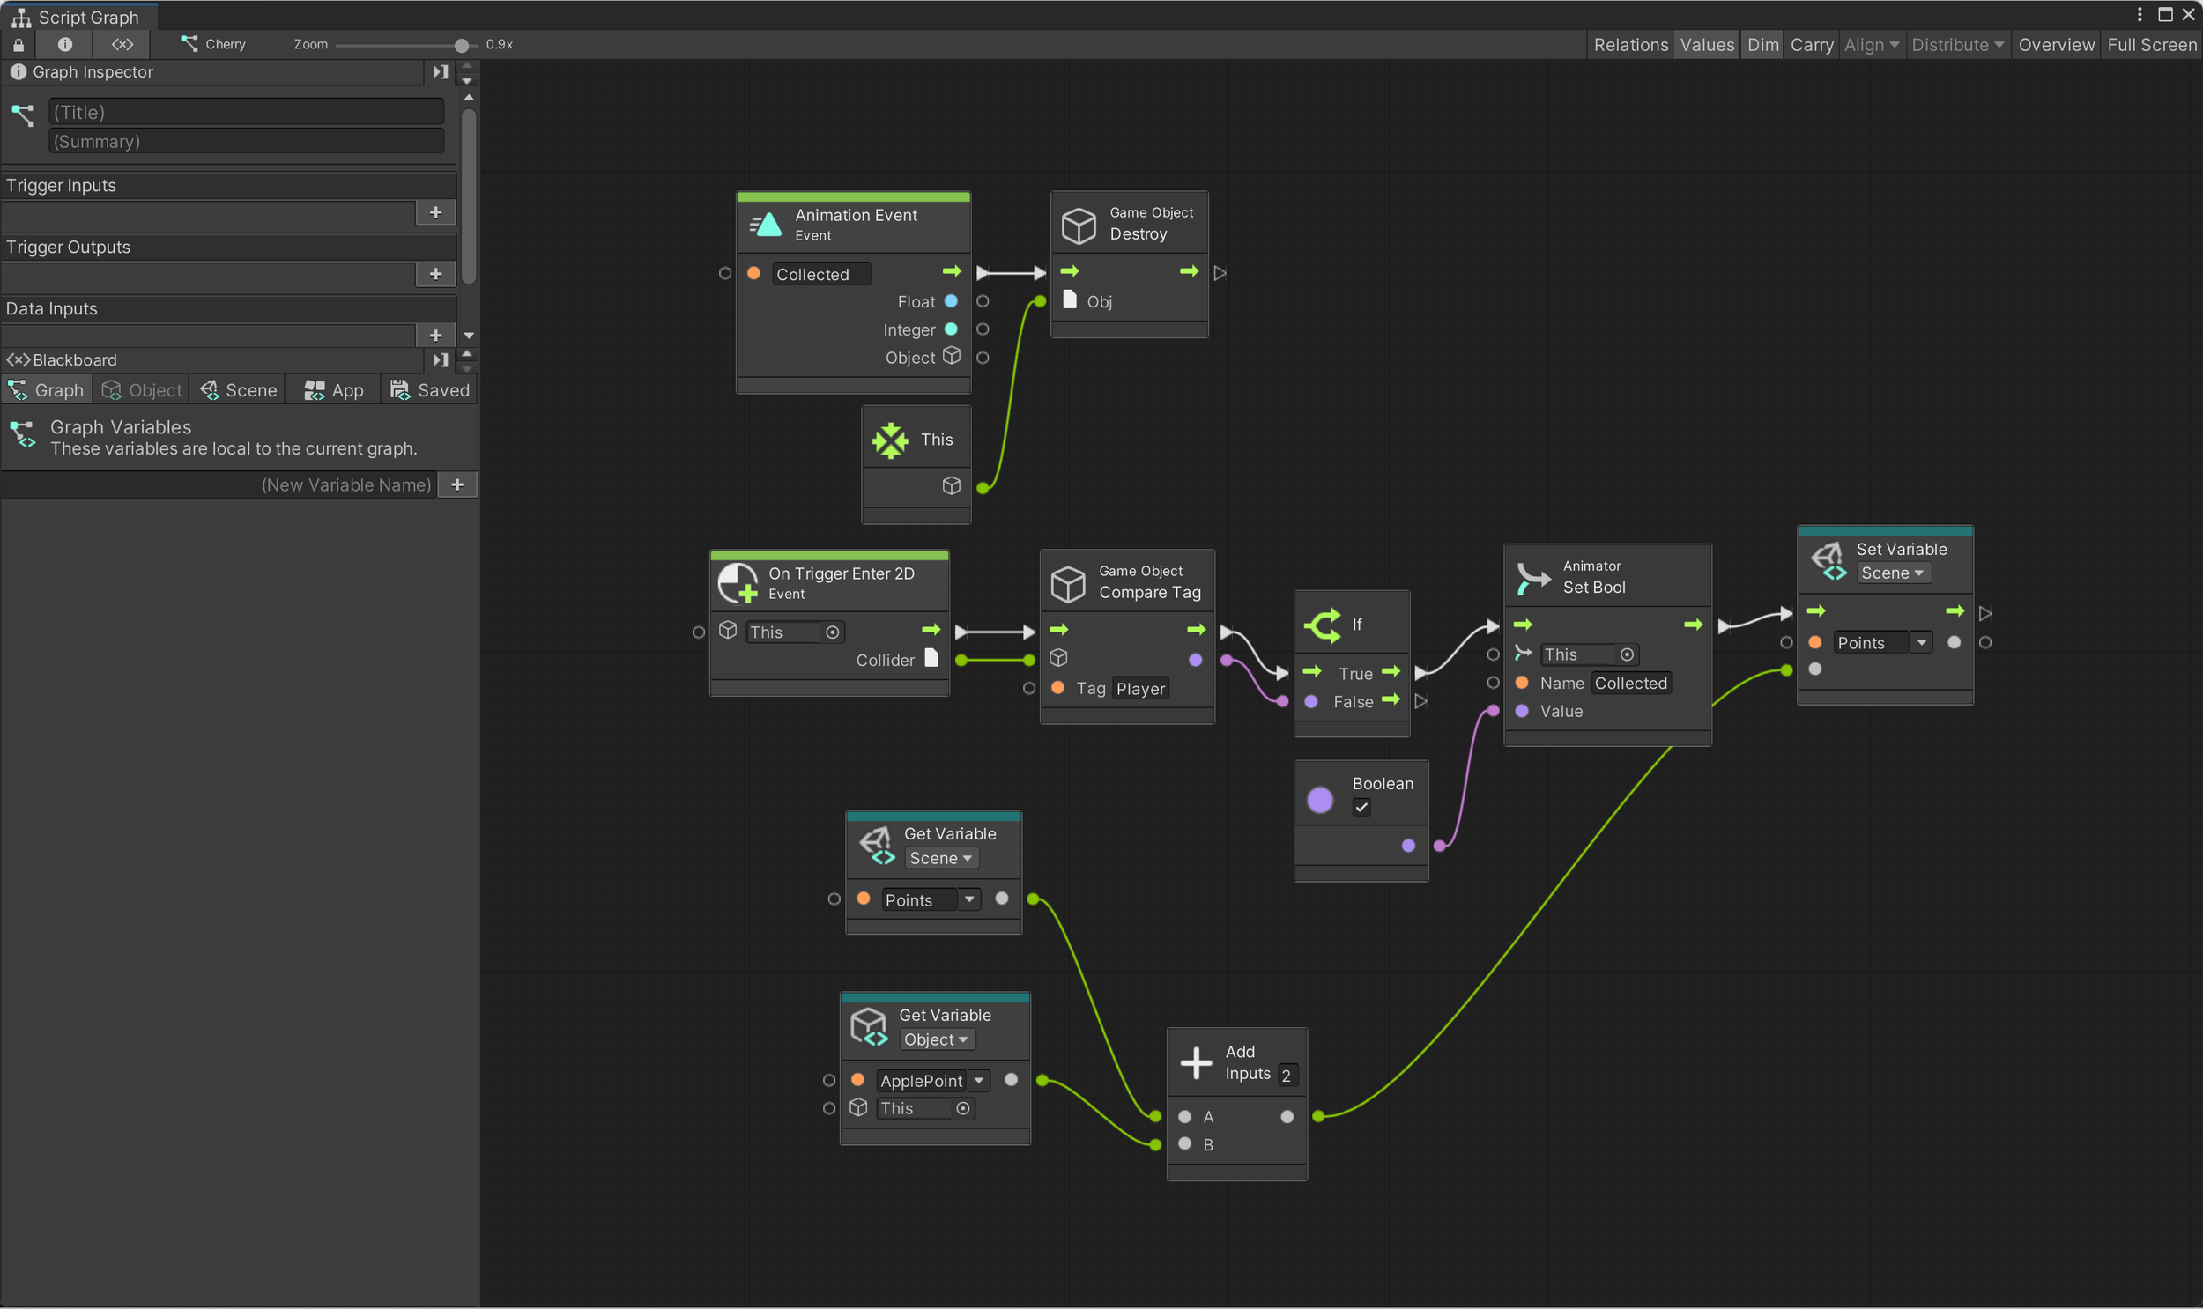The height and width of the screenshot is (1309, 2203).
Task: Toggle the Graph Inspector info icon
Action: pyautogui.click(x=64, y=44)
